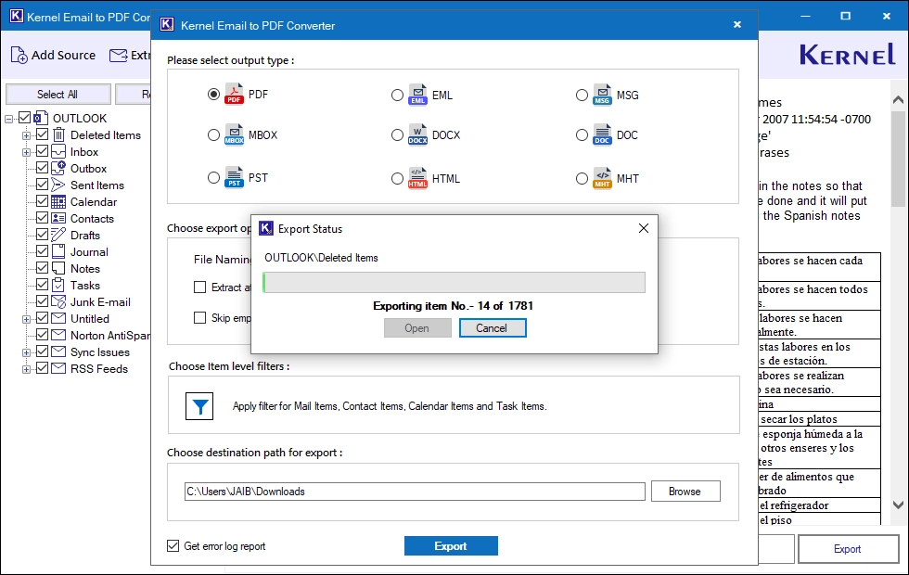The height and width of the screenshot is (575, 909).
Task: Click Browse for destination path
Action: tap(685, 491)
